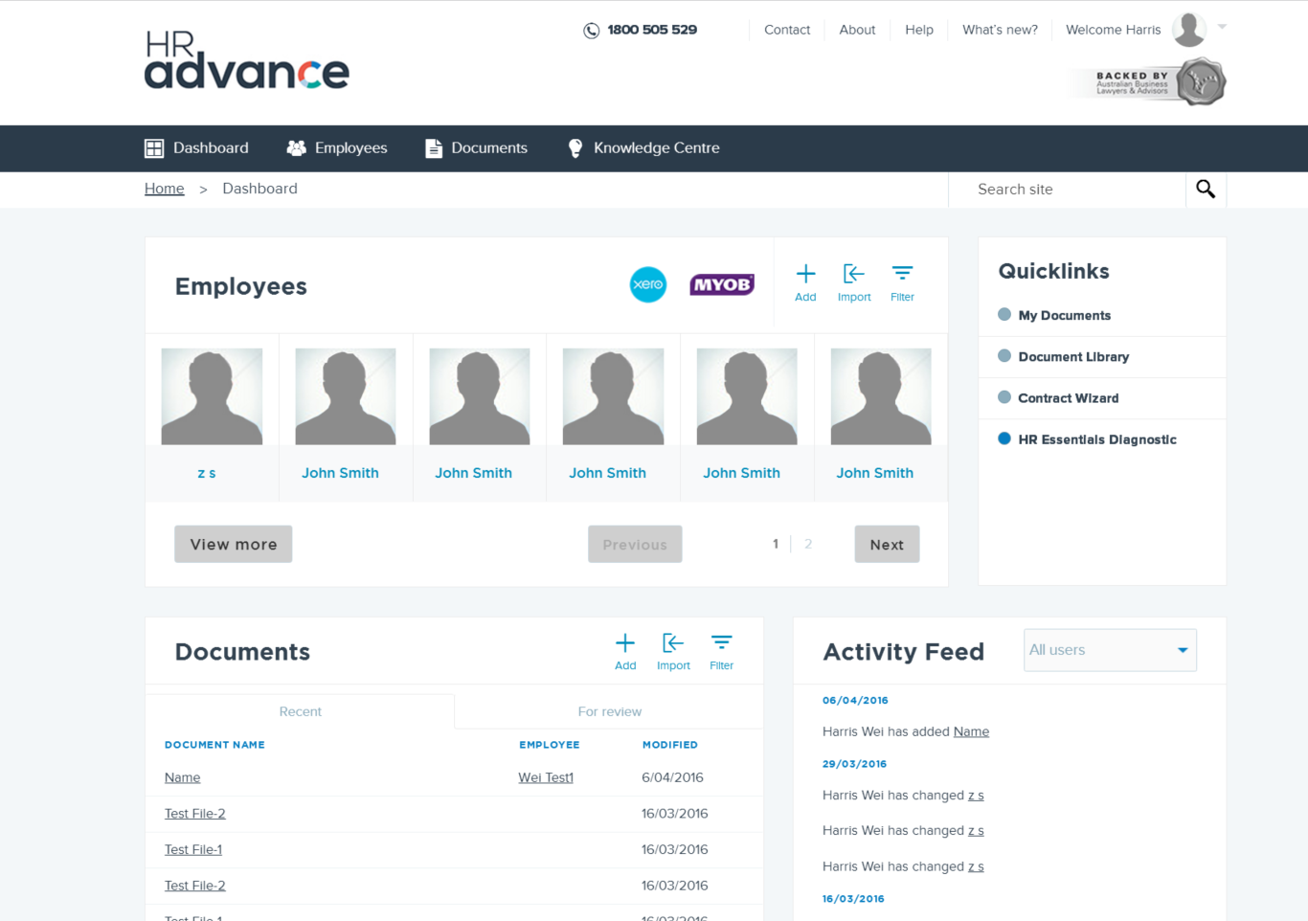The width and height of the screenshot is (1308, 921).
Task: Go to the Next page of employees
Action: point(887,544)
